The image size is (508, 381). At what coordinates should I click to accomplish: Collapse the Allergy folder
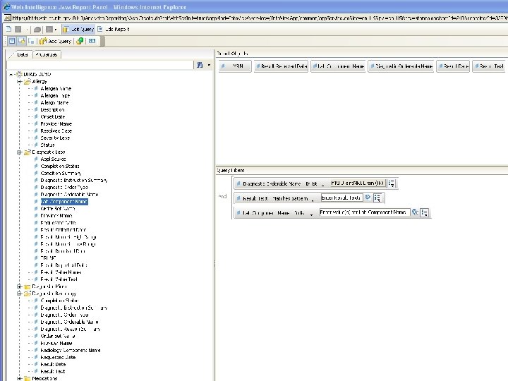click(x=20, y=82)
